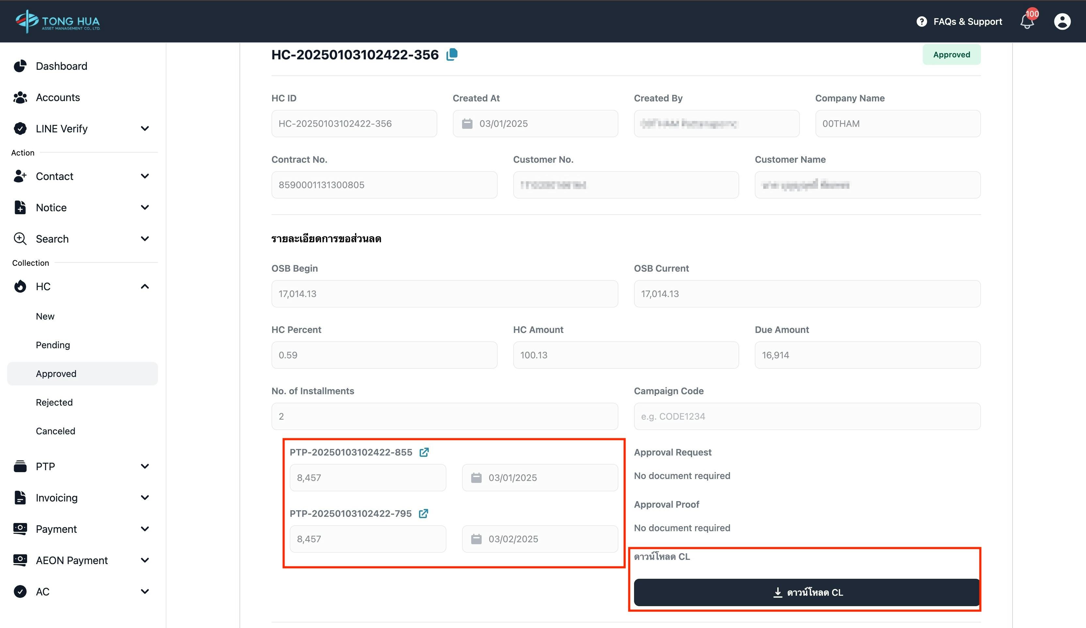This screenshot has height=628, width=1086.
Task: Open the notifications bell
Action: [1028, 21]
